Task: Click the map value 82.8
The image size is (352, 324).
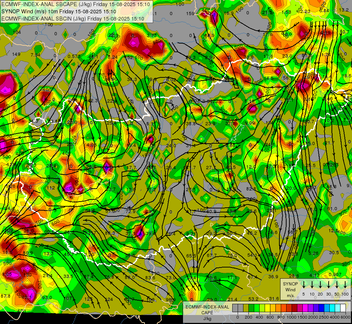Action: click(251, 189)
